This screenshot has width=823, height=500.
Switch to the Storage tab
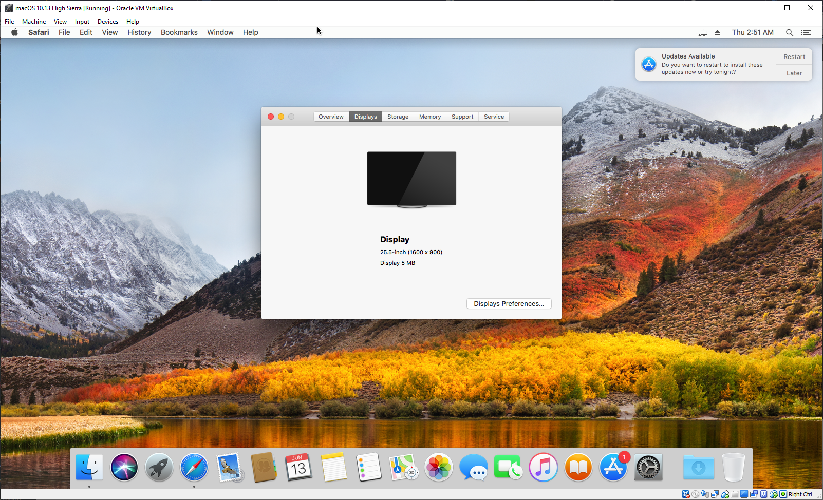[397, 117]
